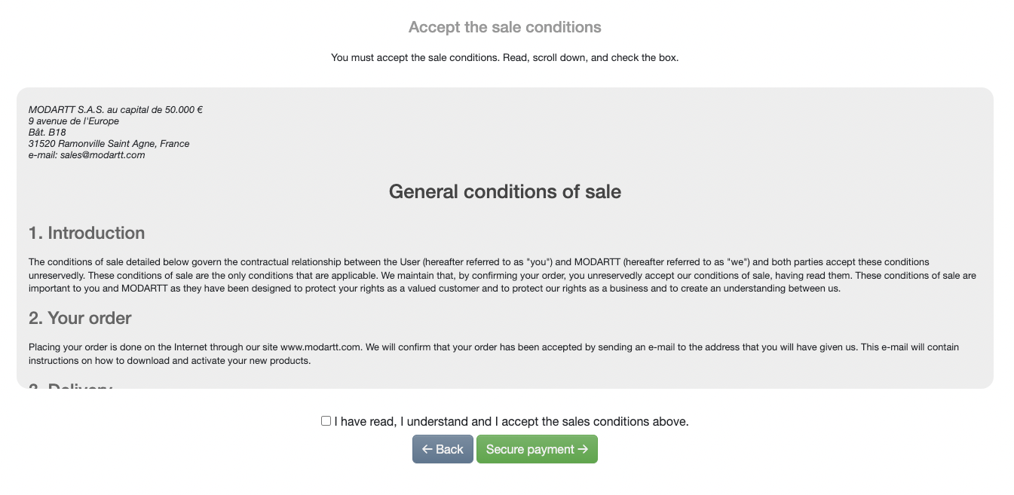This screenshot has width=1014, height=495.
Task: Click the Back button
Action: [x=443, y=449]
